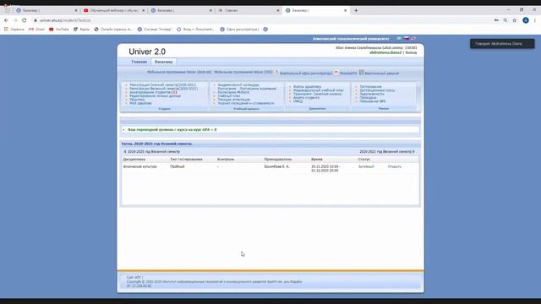Screen dimensions: 541x304
Task: Open Регистрация Осенний семестр (2020-2021)
Action: click(x=163, y=84)
